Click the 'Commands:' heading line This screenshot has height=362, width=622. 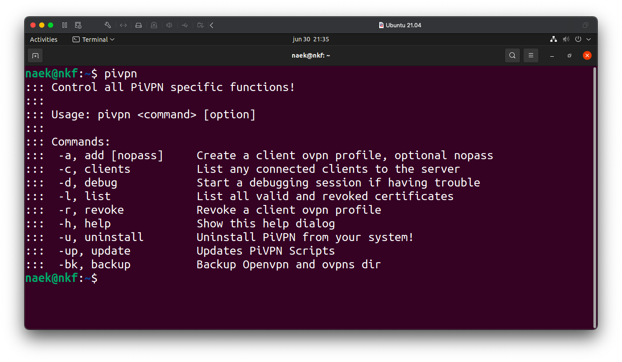click(81, 142)
